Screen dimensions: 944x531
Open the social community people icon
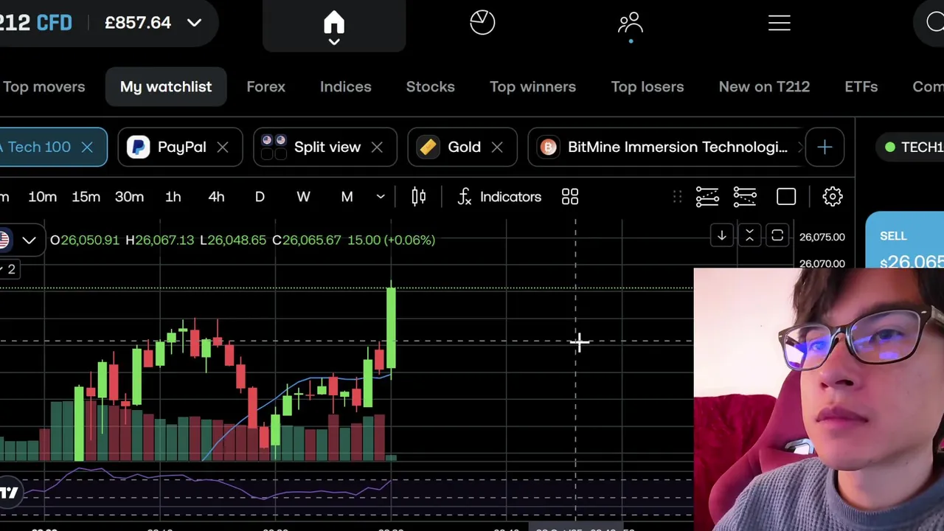pyautogui.click(x=631, y=23)
